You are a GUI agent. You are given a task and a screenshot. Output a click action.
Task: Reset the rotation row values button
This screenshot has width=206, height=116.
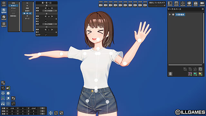(x=42, y=111)
